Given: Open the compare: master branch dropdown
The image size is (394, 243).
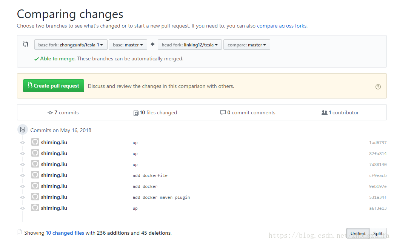Looking at the screenshot, I should (247, 45).
